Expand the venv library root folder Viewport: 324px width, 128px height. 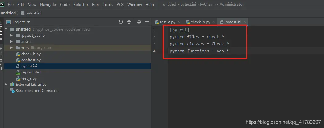click(x=11, y=48)
